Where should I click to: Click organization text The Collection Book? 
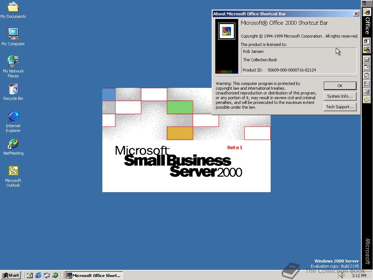click(x=260, y=60)
